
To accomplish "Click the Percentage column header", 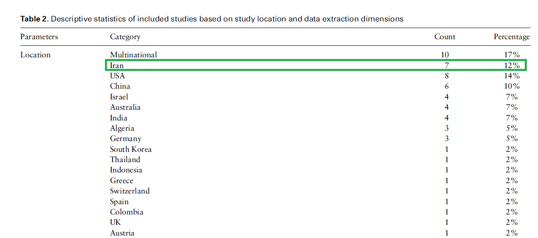I will tap(511, 37).
